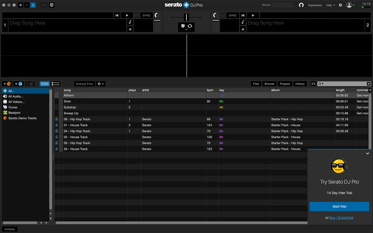Switch to the simple list library view
The height and width of the screenshot is (233, 373).
click(45, 83)
